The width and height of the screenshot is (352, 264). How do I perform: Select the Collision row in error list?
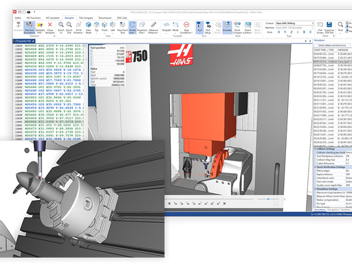coord(332,62)
